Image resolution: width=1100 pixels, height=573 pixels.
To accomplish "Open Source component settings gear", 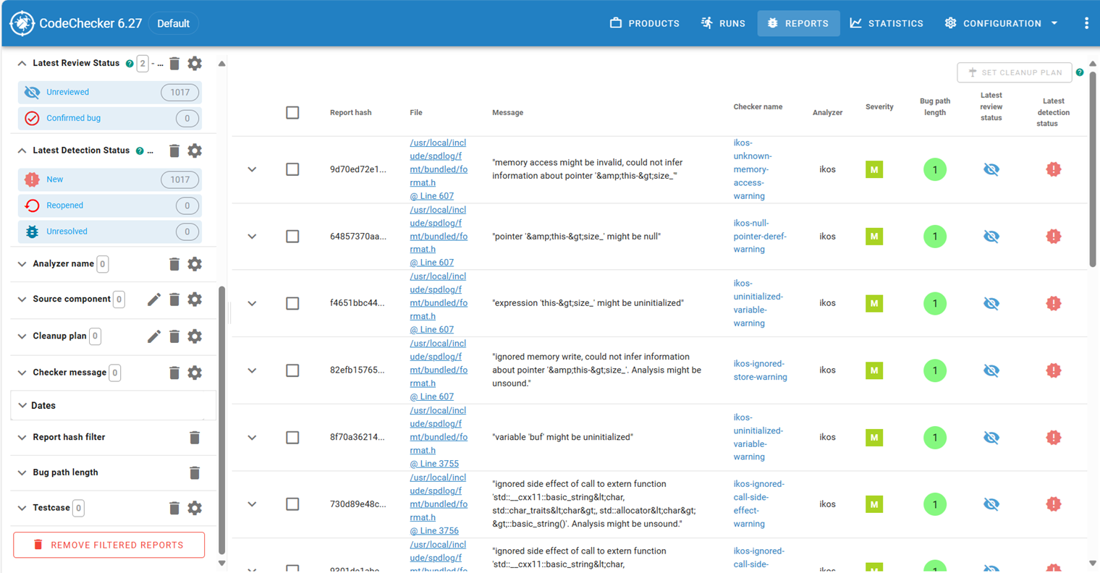I will (x=195, y=300).
